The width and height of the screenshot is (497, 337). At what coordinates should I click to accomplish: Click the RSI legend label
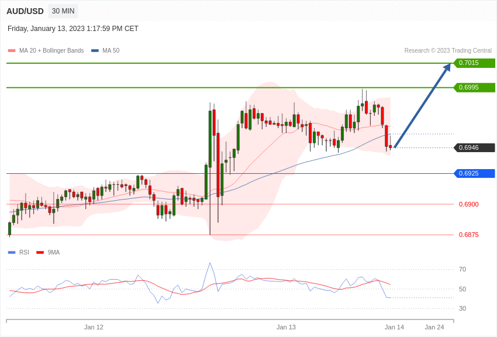pyautogui.click(x=24, y=252)
